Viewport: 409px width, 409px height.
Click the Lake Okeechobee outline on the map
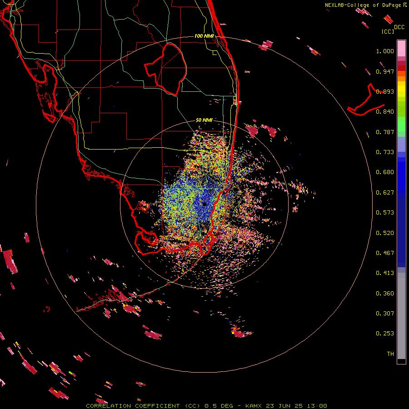(x=165, y=69)
